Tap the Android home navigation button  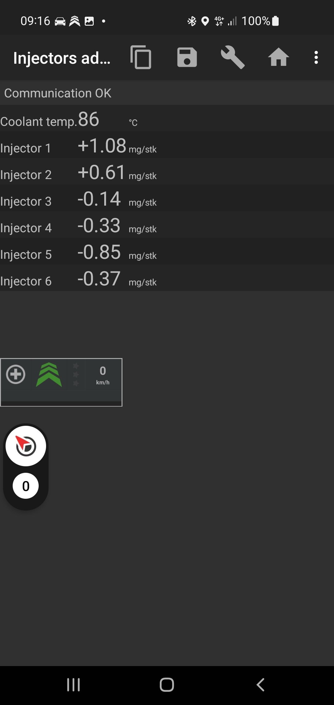(x=167, y=685)
